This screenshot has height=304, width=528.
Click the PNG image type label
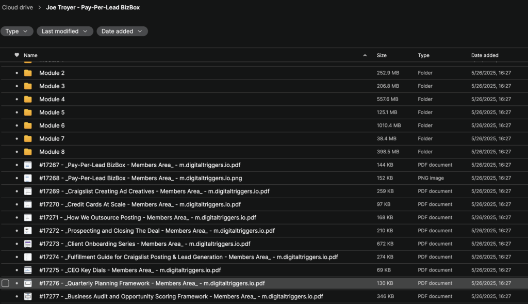(431, 178)
